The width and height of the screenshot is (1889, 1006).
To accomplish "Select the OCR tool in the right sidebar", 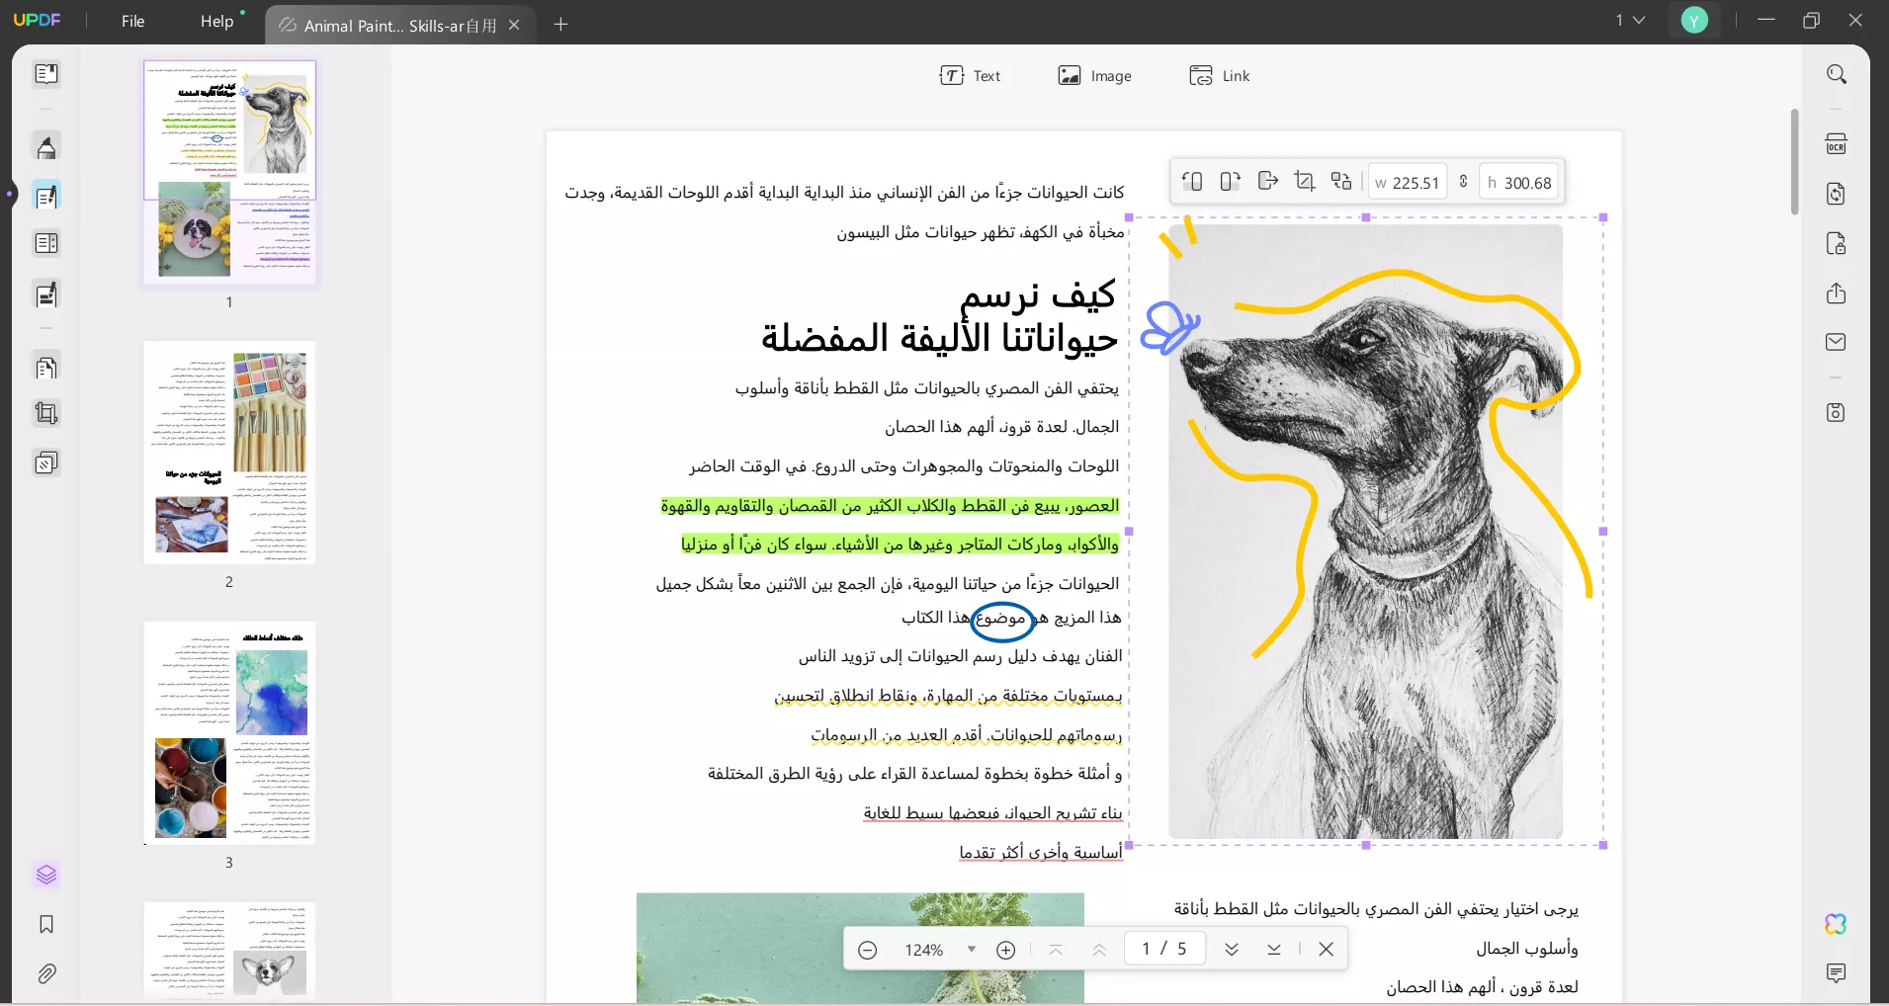I will pyautogui.click(x=1837, y=144).
